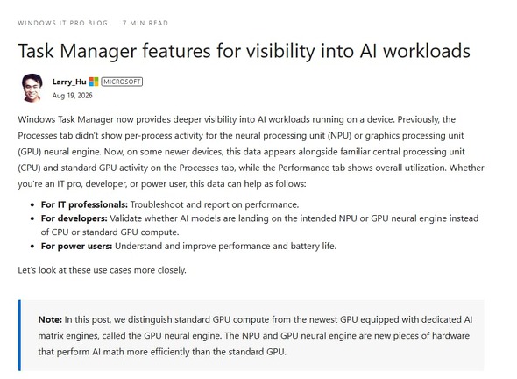The width and height of the screenshot is (517, 379).
Task: Click the 'For IT professionals:' bold text
Action: point(84,204)
